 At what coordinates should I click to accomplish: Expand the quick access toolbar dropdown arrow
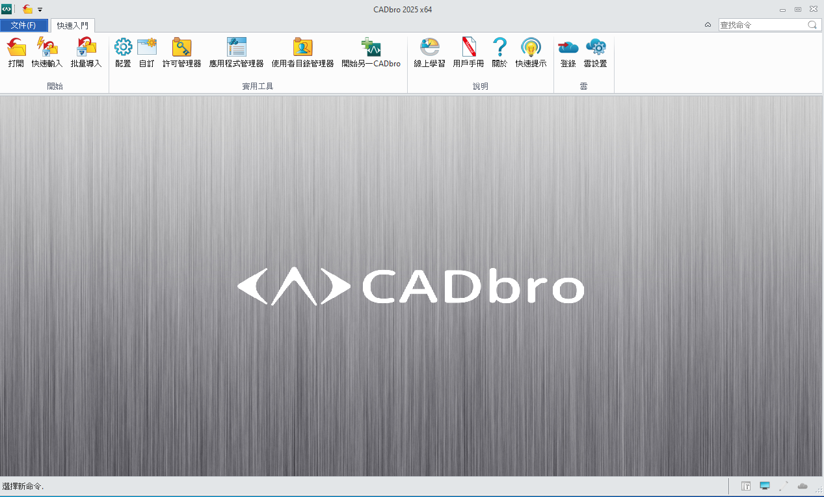[x=40, y=10]
